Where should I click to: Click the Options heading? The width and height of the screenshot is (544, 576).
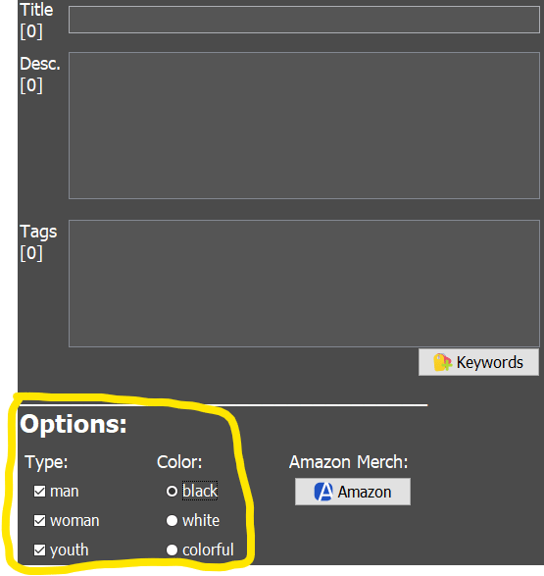pos(74,425)
